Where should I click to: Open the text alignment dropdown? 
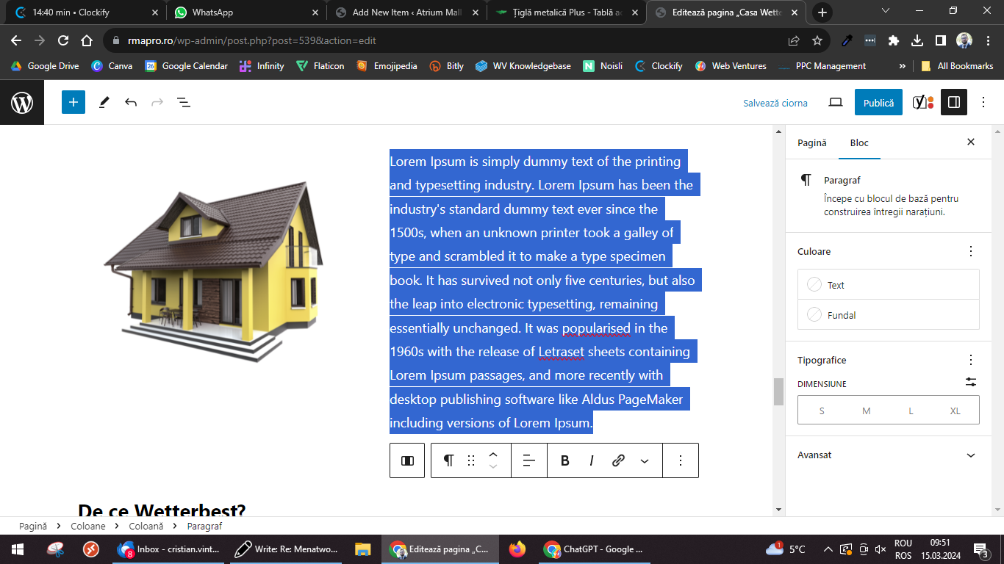click(528, 460)
